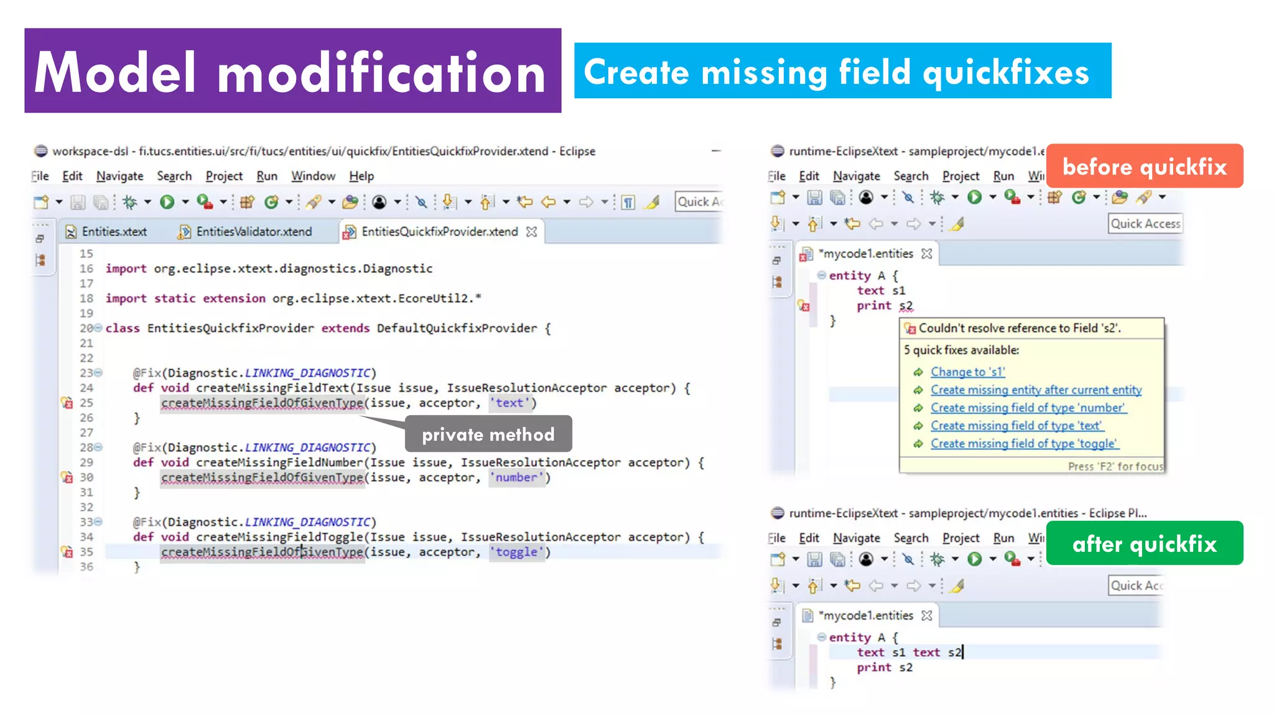Image resolution: width=1274 pixels, height=716 pixels.
Task: Click Previous Annotation arrow in workspace-dsl toolbar
Action: 487,202
